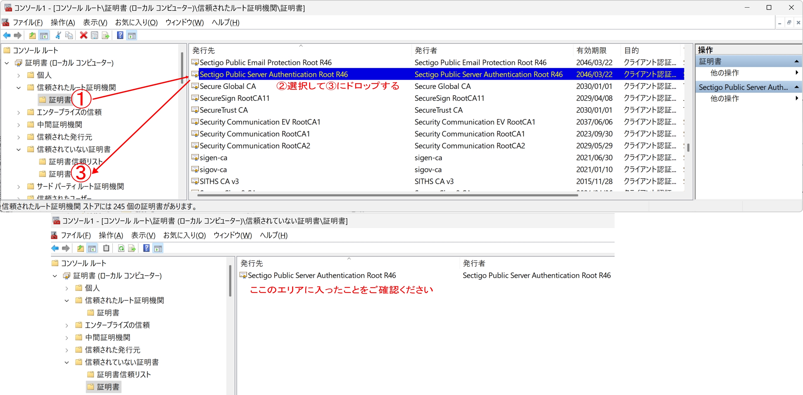The image size is (803, 395).
Task: Open お気に入り(O) menu in upper window
Action: (136, 22)
